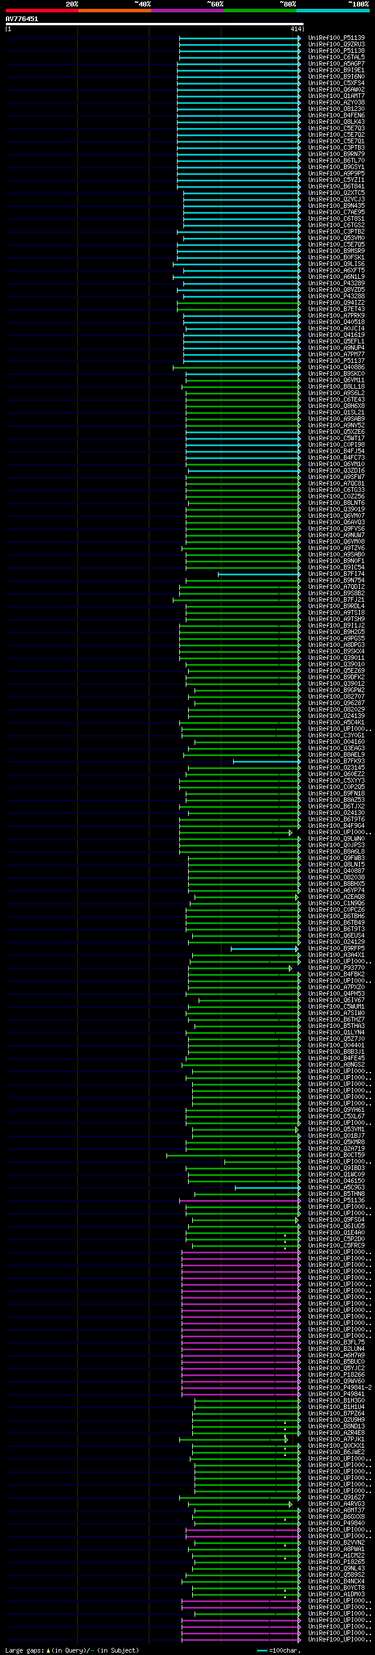The width and height of the screenshot is (375, 1655).
Task: Click hit label UniRef100_Q39019
Action: [x=336, y=510]
